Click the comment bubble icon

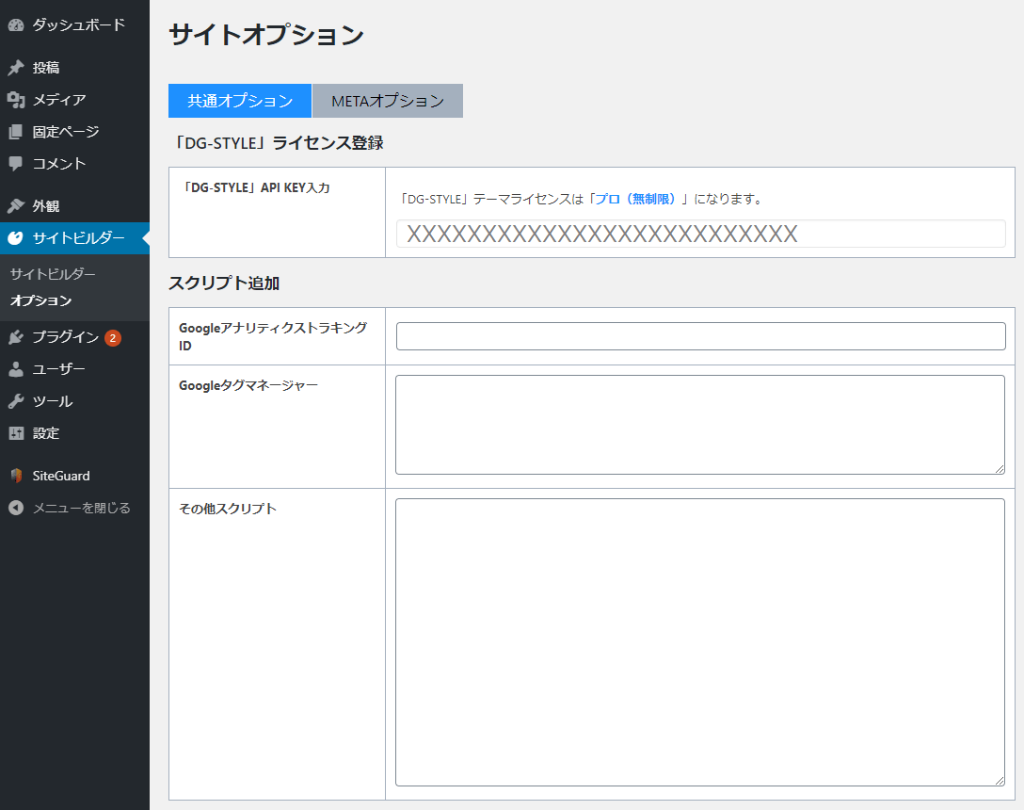16,164
